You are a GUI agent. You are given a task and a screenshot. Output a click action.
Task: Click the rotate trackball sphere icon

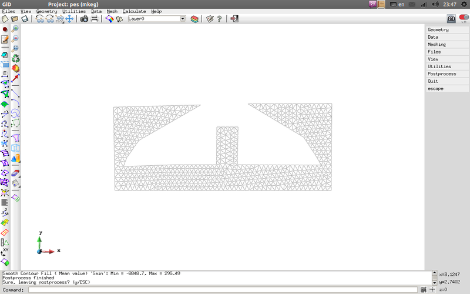pos(15,68)
